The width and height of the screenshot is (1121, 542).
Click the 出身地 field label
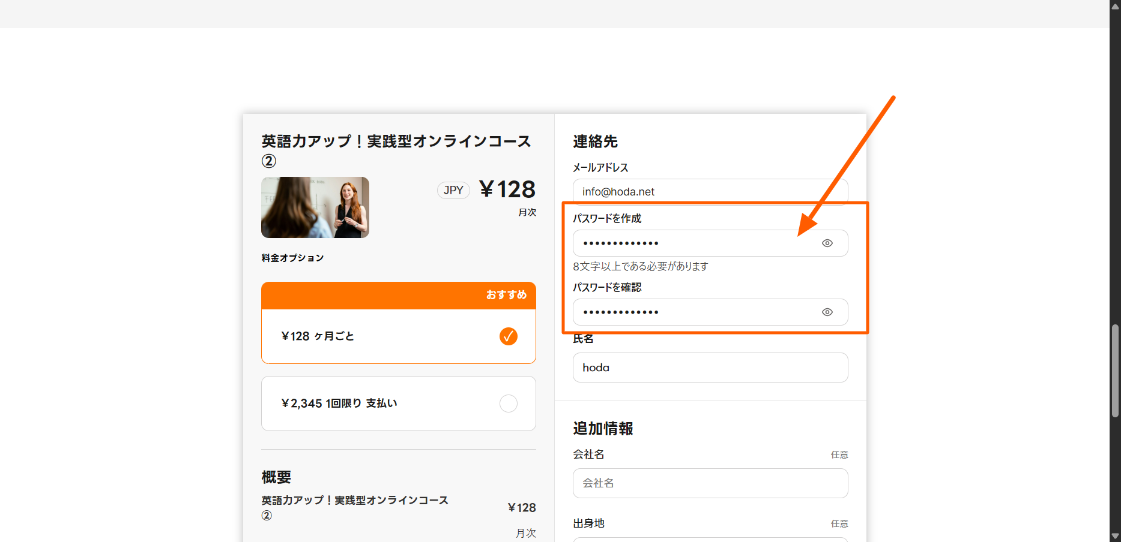tap(588, 523)
